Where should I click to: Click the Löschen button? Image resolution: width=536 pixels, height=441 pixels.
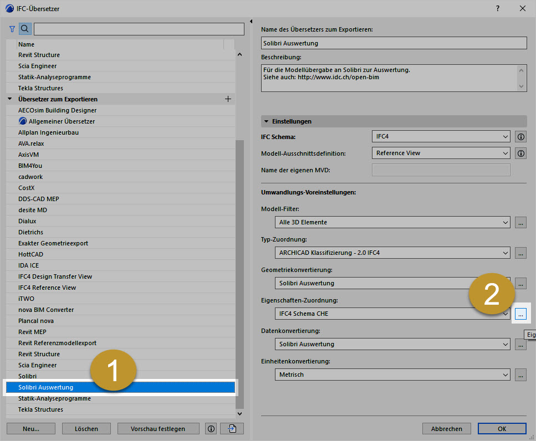[x=86, y=429]
